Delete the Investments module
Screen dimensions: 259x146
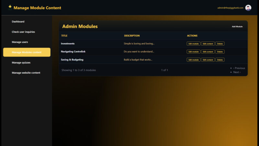pos(220,44)
